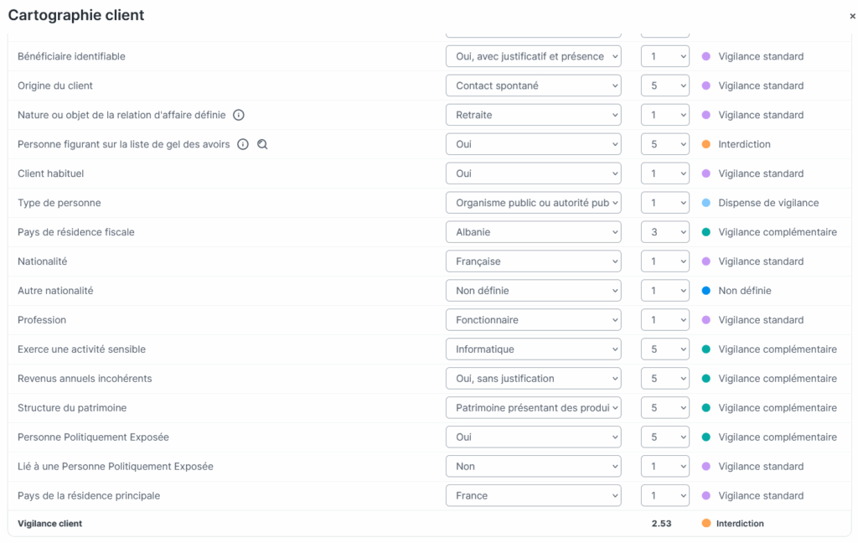Open Nationalité dropdown showing Française
Image resolution: width=858 pixels, height=543 pixels.
[533, 261]
